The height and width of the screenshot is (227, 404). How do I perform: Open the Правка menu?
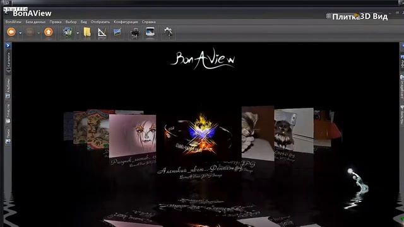(x=56, y=22)
